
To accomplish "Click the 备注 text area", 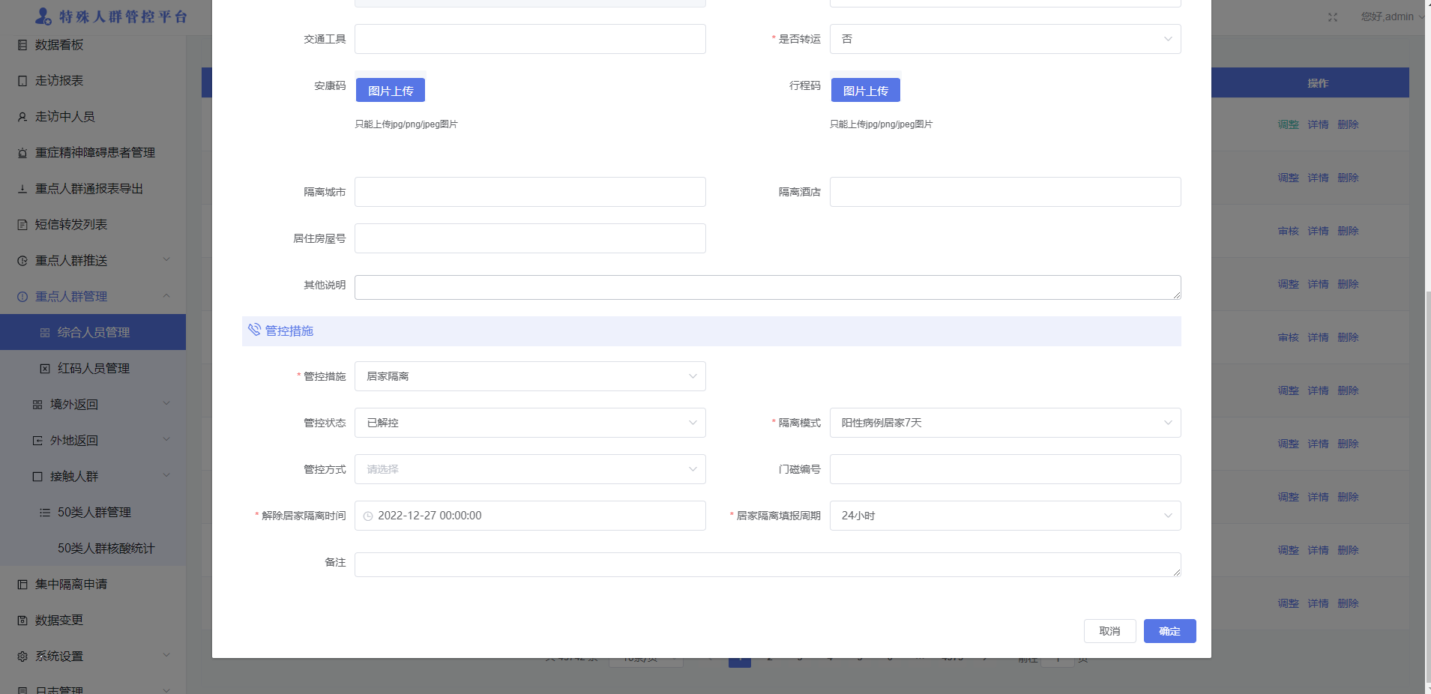I will coord(768,564).
